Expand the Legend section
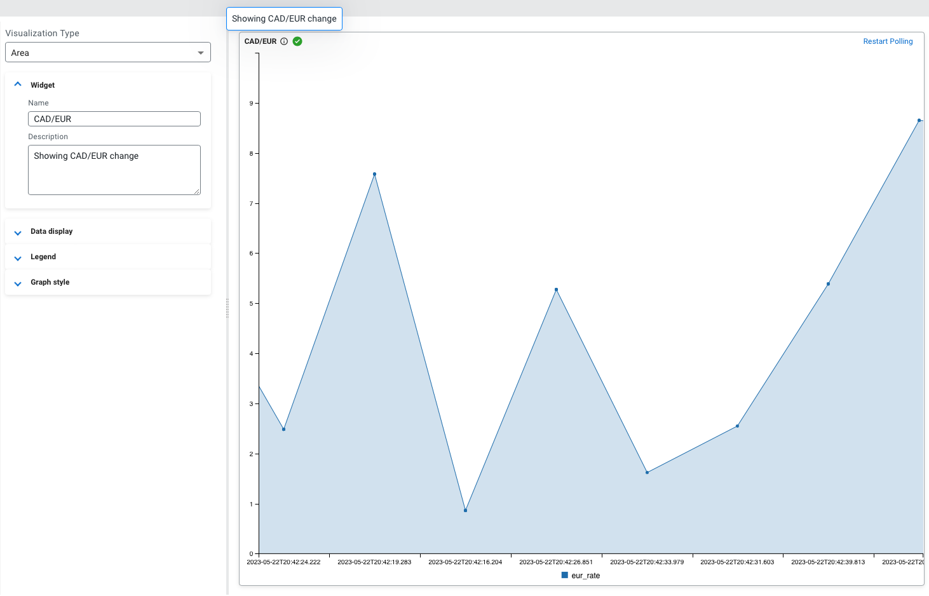Image resolution: width=929 pixels, height=596 pixels. (18, 257)
